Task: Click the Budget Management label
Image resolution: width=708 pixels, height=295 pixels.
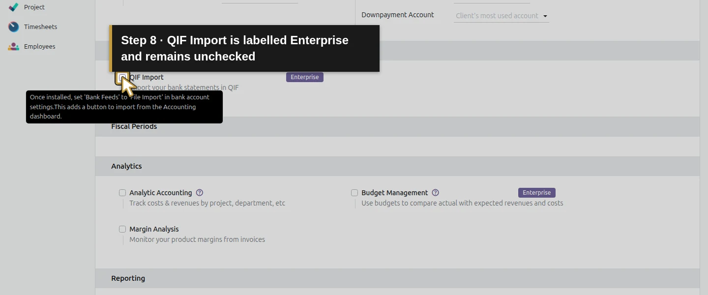Action: point(395,193)
